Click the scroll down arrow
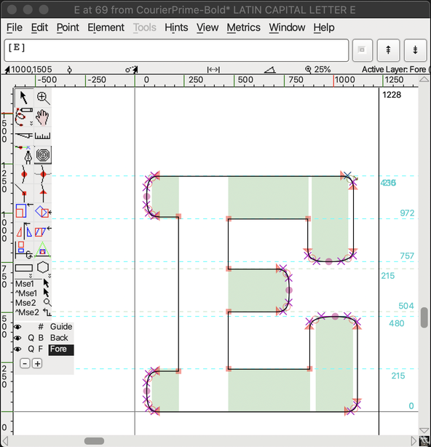This screenshot has height=447, width=431. [x=424, y=430]
